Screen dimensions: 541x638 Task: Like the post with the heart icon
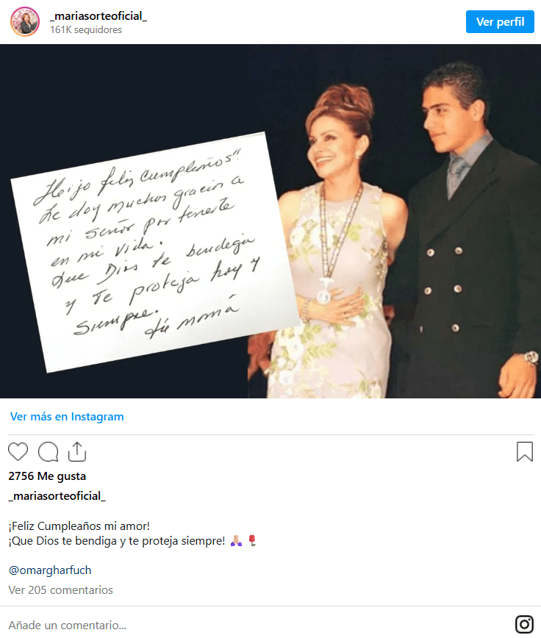(x=18, y=451)
